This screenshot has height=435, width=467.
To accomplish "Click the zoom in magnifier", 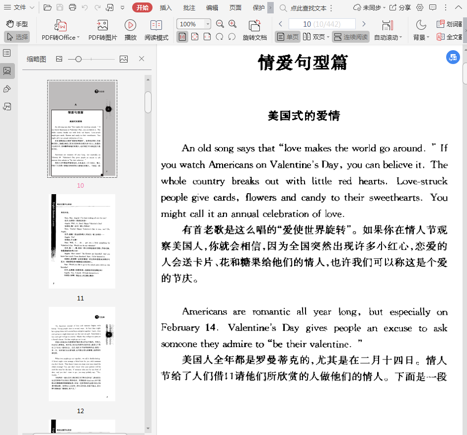I will [233, 24].
